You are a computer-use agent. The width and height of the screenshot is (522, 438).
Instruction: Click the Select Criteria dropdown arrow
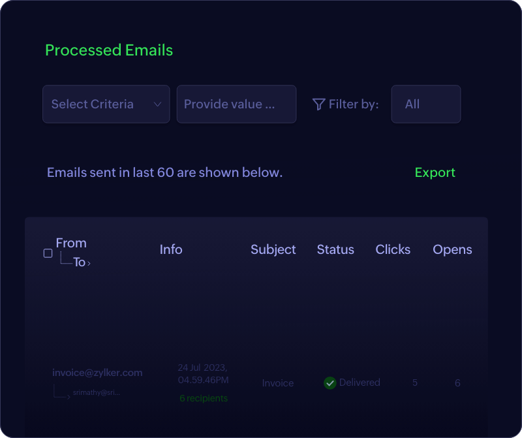coord(157,104)
